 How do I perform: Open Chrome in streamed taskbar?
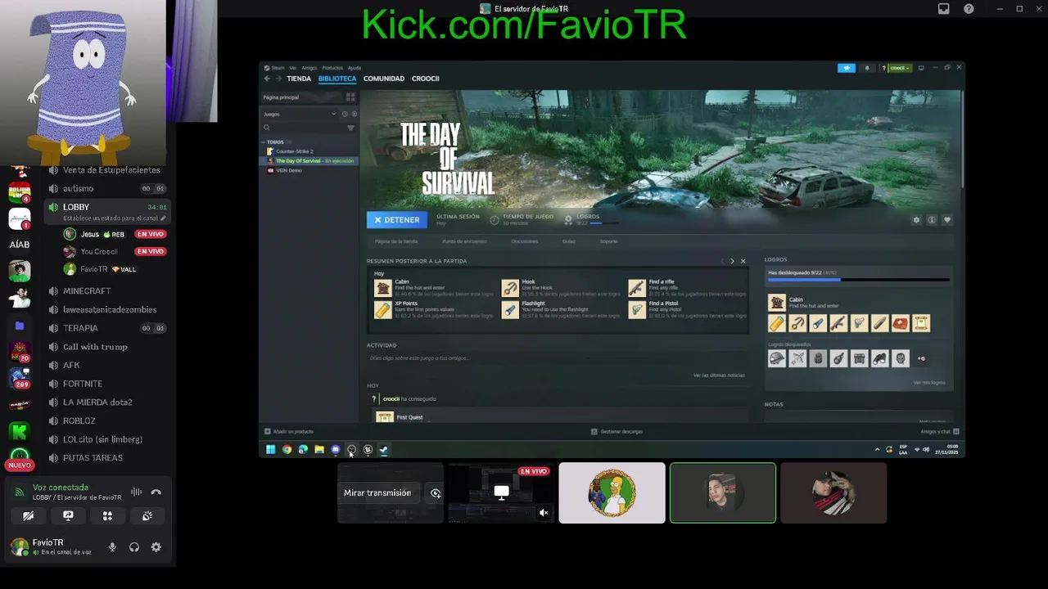pos(287,449)
